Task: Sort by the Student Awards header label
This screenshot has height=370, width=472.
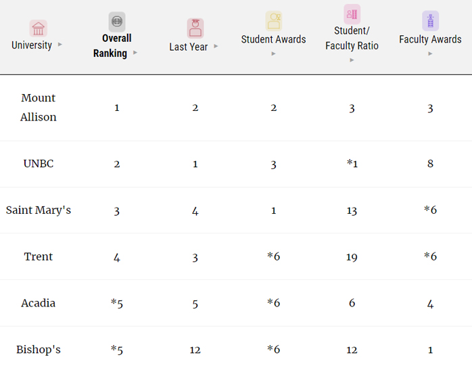Action: point(273,39)
